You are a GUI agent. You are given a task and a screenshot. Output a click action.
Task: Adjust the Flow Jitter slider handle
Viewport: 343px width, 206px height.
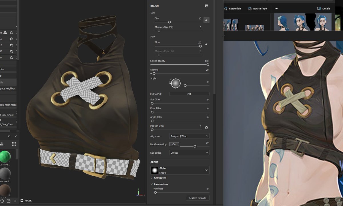click(x=152, y=112)
